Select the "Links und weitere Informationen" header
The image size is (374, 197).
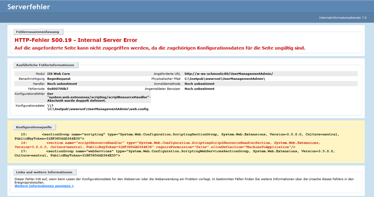point(44,172)
